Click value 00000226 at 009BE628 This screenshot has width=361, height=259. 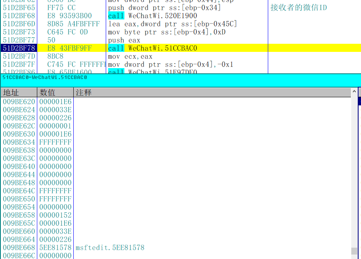click(x=55, y=118)
